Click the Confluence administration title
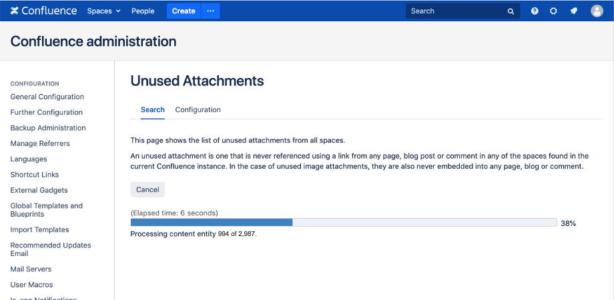Screen dimensions: 614x300 click(93, 41)
